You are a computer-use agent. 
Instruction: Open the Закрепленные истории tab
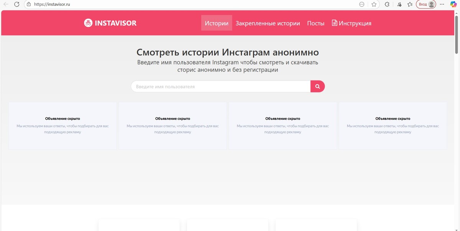coord(268,23)
